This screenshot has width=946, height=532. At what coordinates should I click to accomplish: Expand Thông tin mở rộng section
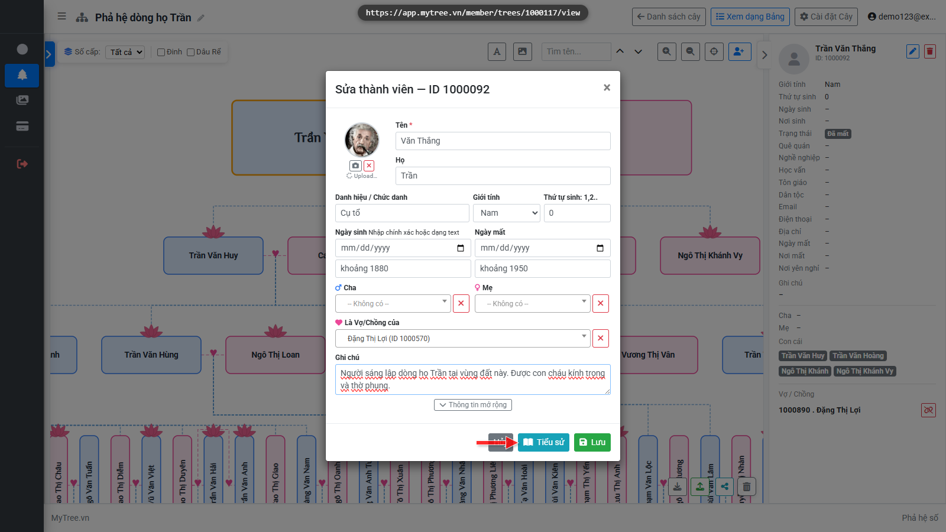coord(473,405)
